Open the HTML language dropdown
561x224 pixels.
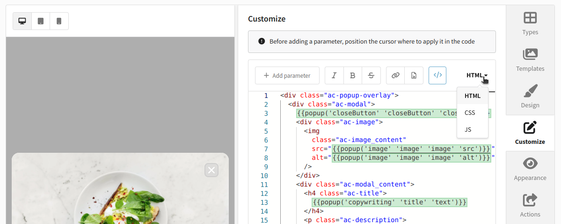pyautogui.click(x=477, y=75)
